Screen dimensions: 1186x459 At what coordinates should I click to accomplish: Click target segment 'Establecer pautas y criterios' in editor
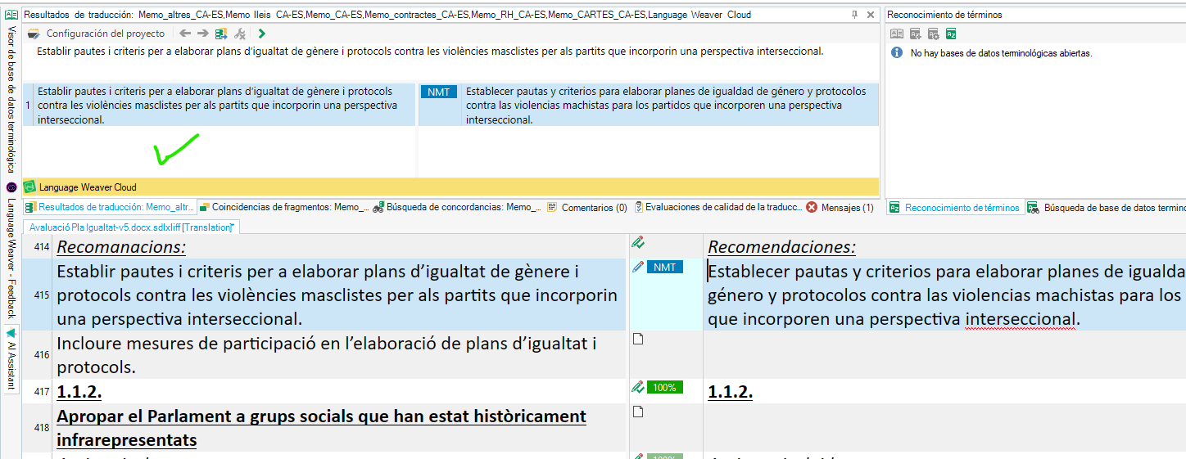pyautogui.click(x=946, y=295)
